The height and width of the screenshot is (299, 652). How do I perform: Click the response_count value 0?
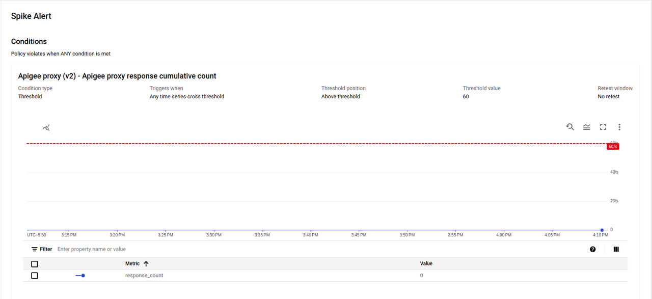click(x=421, y=276)
